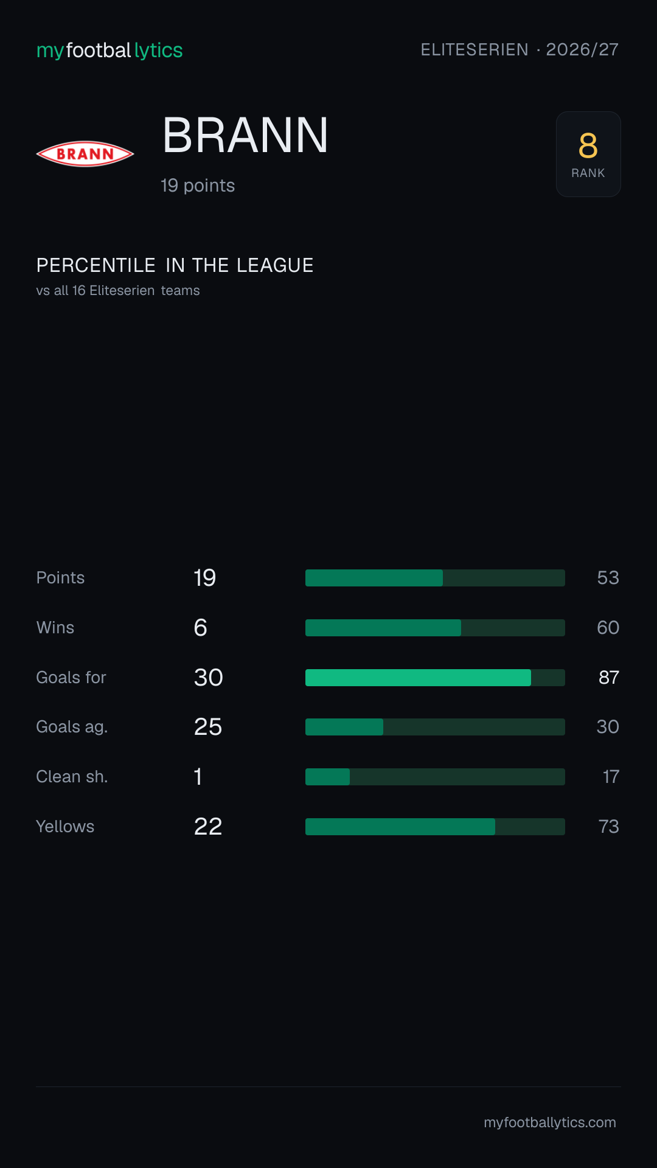Screen dimensions: 657x1168
Task: Click the Eliteserien 2026/27 season label
Action: click(x=520, y=49)
